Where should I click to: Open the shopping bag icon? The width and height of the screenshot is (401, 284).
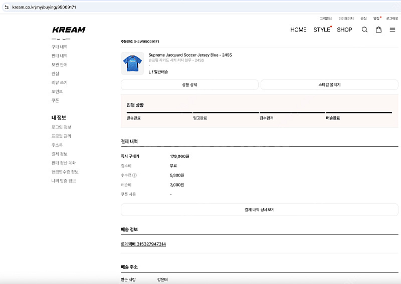[378, 29]
